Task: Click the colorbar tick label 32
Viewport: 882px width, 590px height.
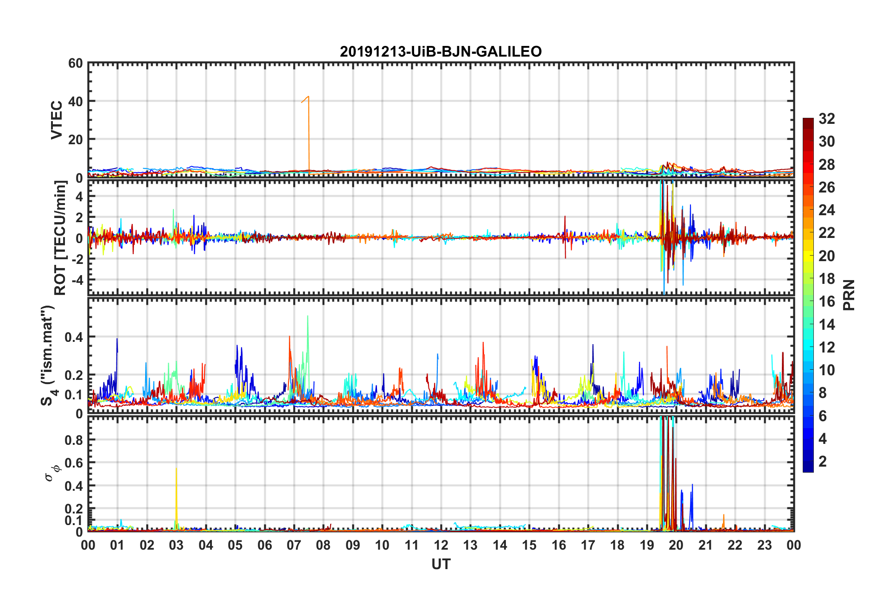Action: point(826,119)
